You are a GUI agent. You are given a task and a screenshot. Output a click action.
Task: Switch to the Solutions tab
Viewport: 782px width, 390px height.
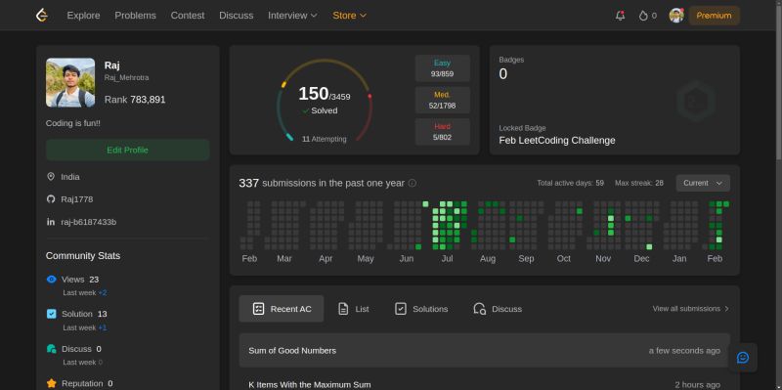(x=421, y=309)
